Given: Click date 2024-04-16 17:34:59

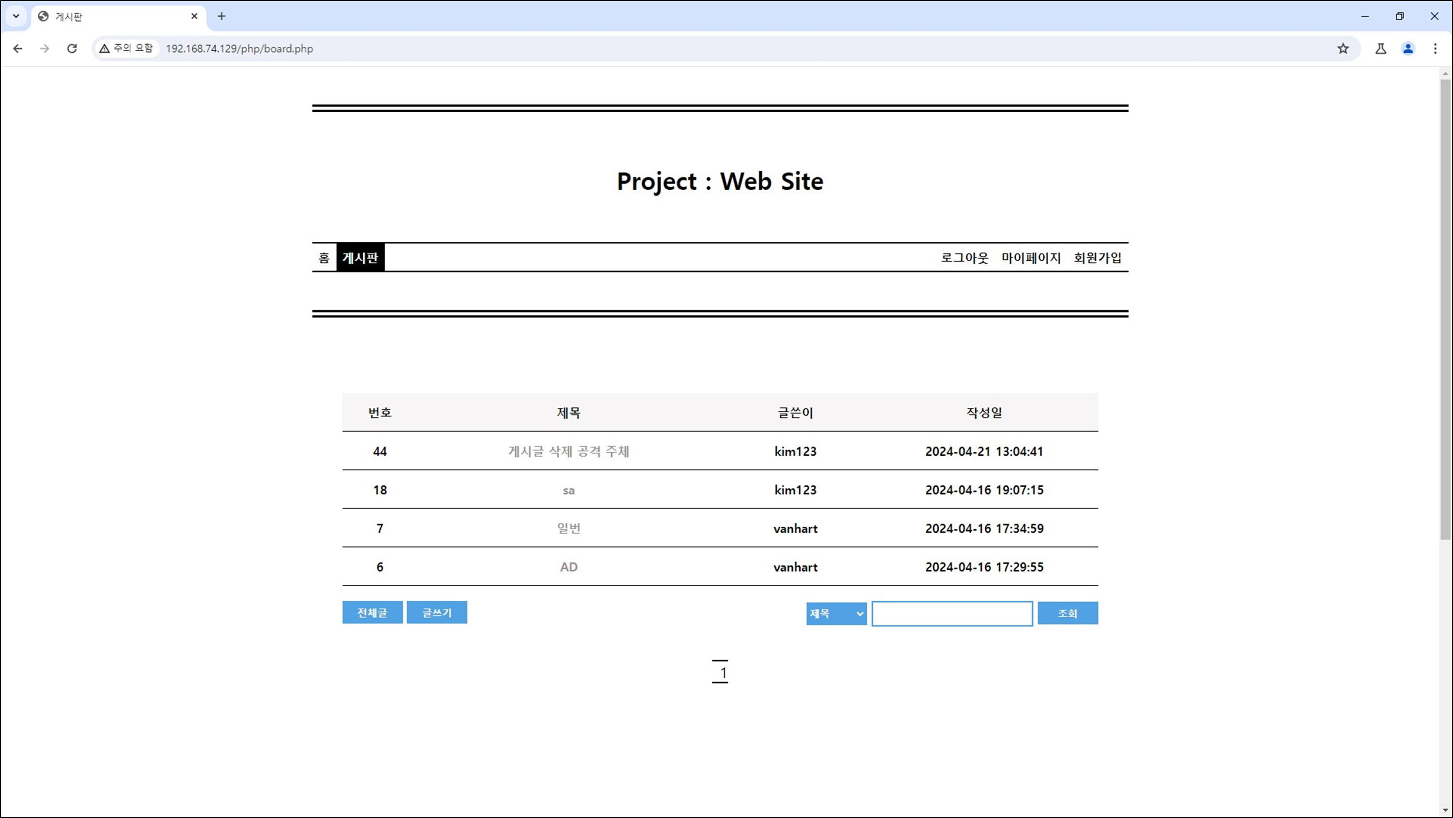Looking at the screenshot, I should click(x=984, y=529).
